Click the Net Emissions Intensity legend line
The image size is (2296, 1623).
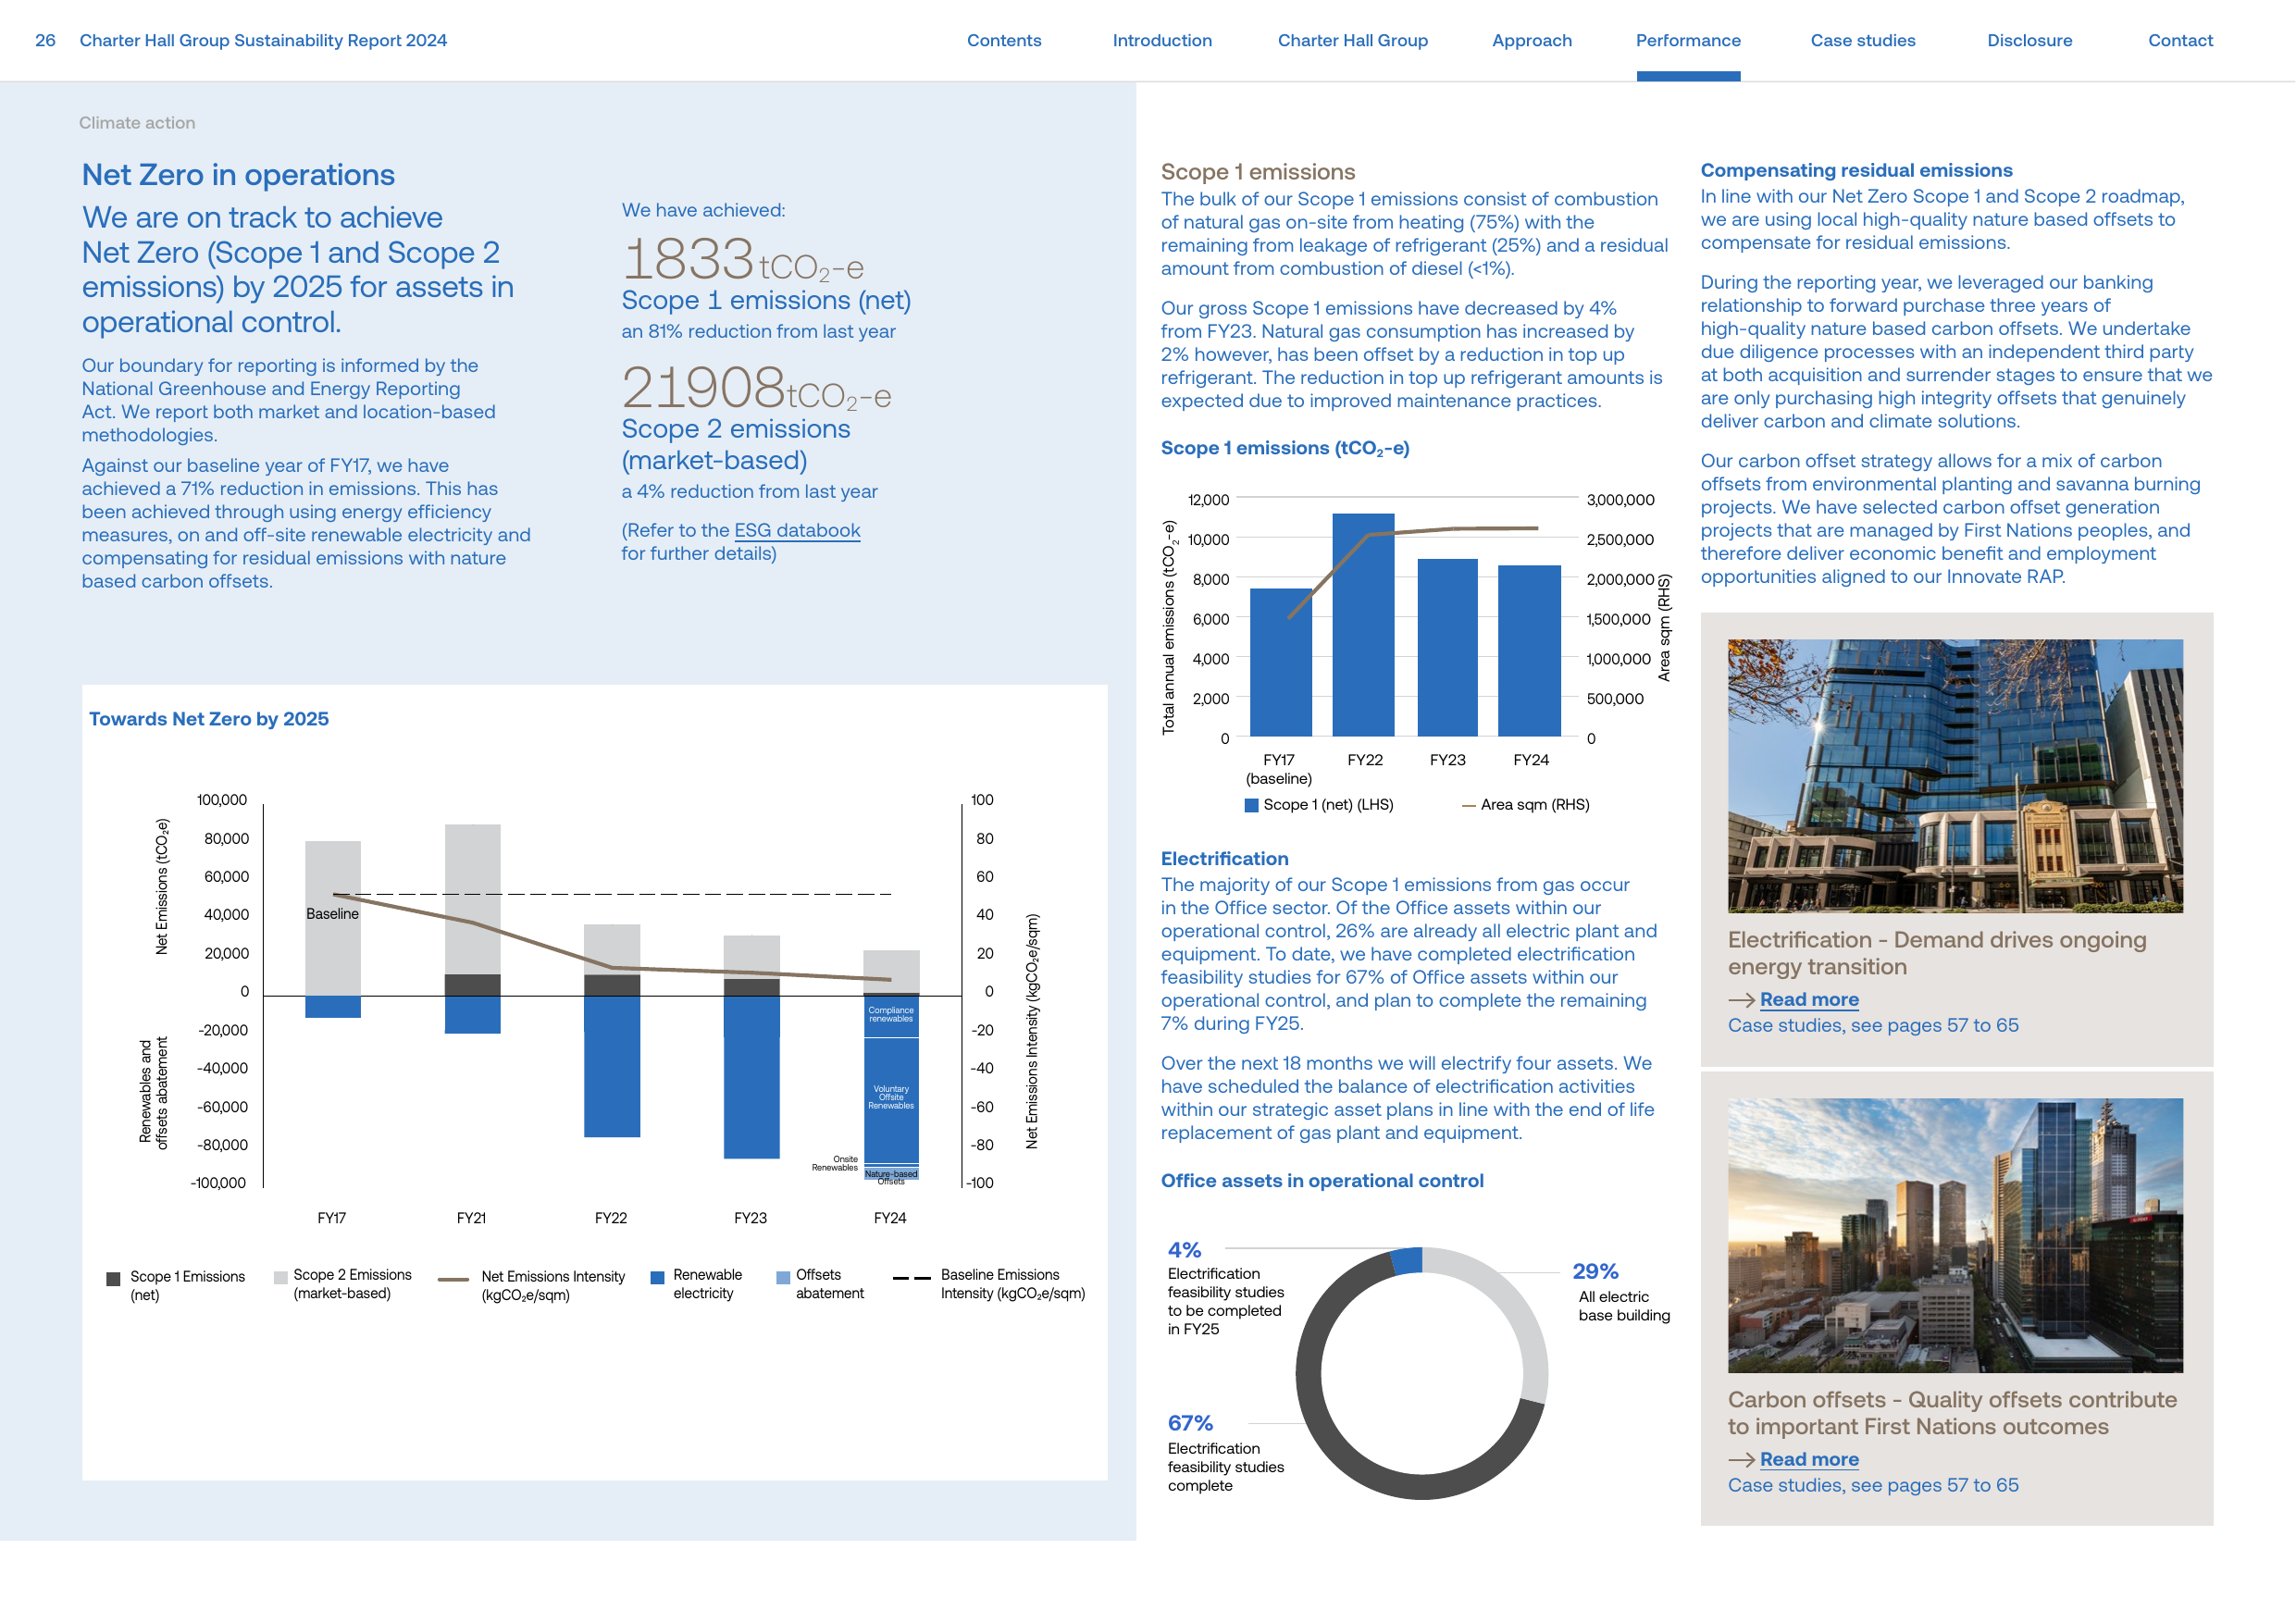point(454,1279)
